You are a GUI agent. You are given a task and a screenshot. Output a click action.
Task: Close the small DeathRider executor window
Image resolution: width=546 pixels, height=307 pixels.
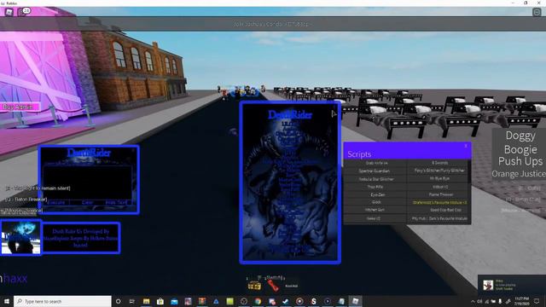coord(133,150)
